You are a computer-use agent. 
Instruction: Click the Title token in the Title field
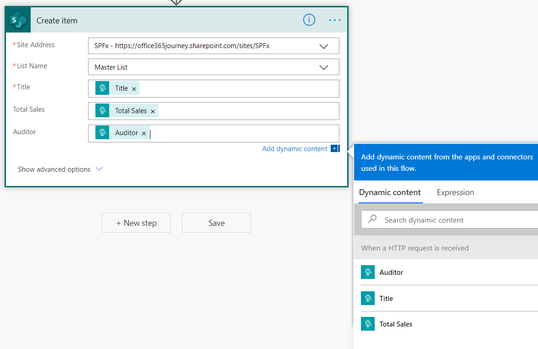(x=117, y=88)
